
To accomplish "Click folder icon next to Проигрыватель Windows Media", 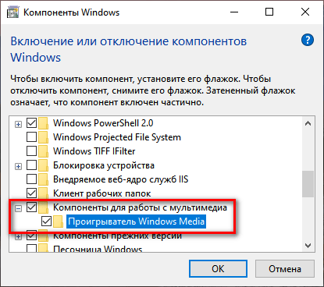I will coord(59,221).
